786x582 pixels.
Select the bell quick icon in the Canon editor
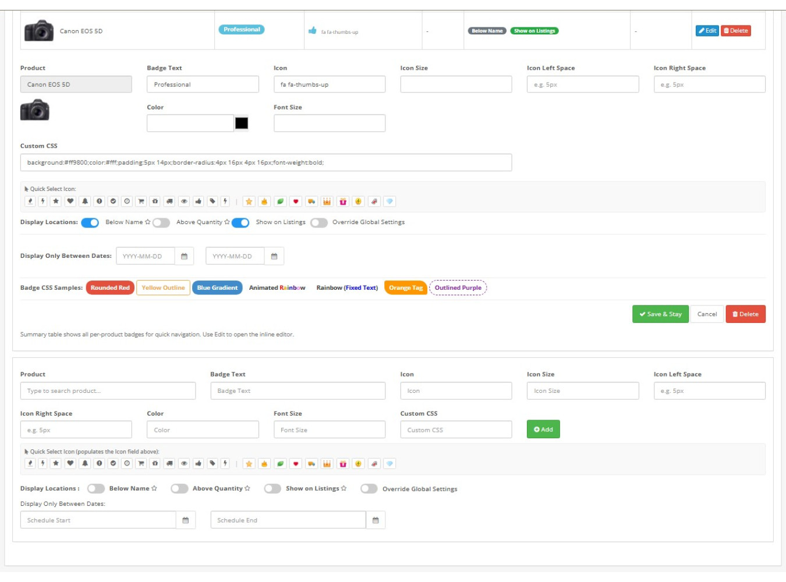tap(85, 201)
